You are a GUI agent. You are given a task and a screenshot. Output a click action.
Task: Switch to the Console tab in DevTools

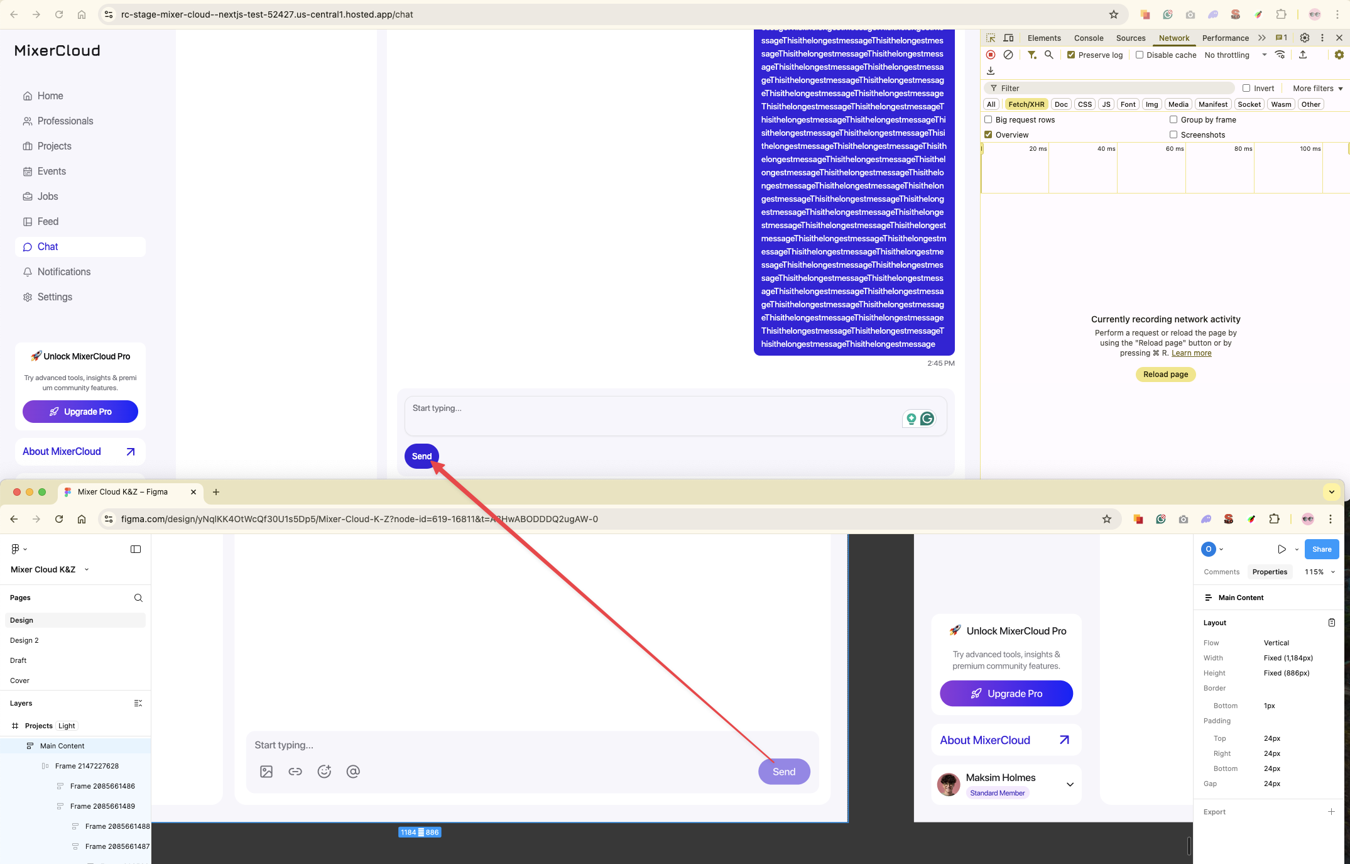click(x=1088, y=38)
